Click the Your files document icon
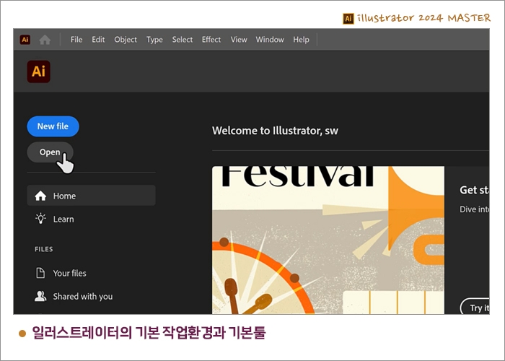Image resolution: width=505 pixels, height=361 pixels. tap(40, 273)
